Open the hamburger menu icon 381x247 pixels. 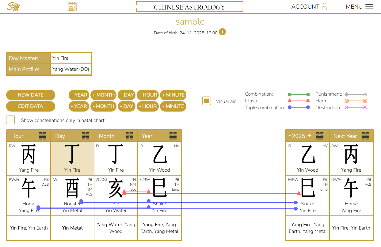[x=369, y=6]
